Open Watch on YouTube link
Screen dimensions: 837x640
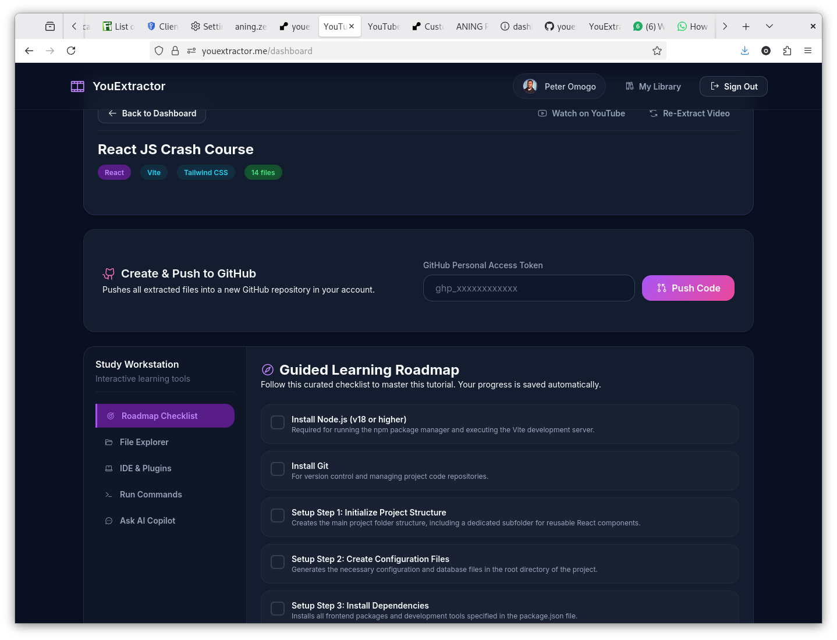(581, 113)
